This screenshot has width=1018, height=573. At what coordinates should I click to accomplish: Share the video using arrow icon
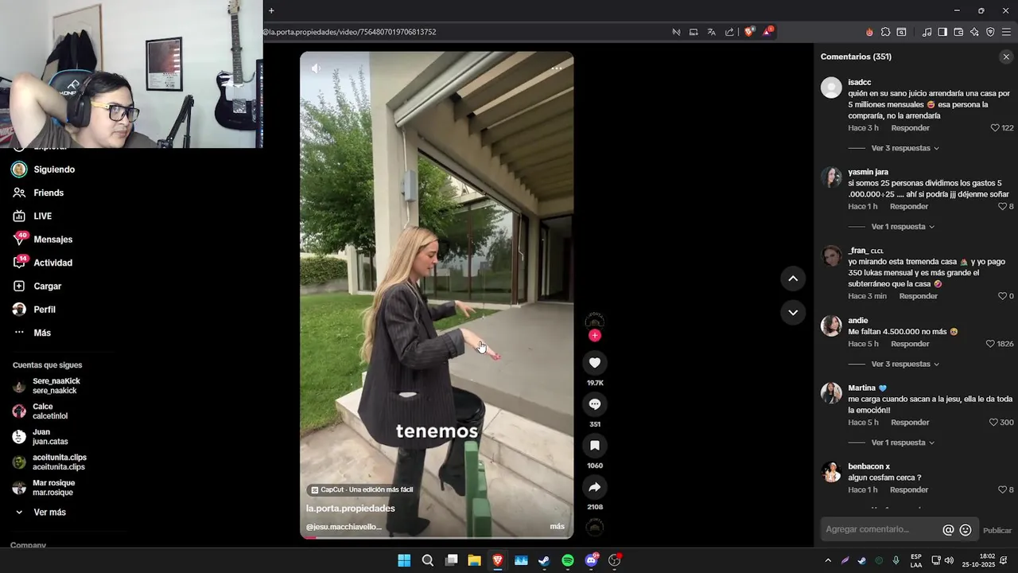[594, 487]
